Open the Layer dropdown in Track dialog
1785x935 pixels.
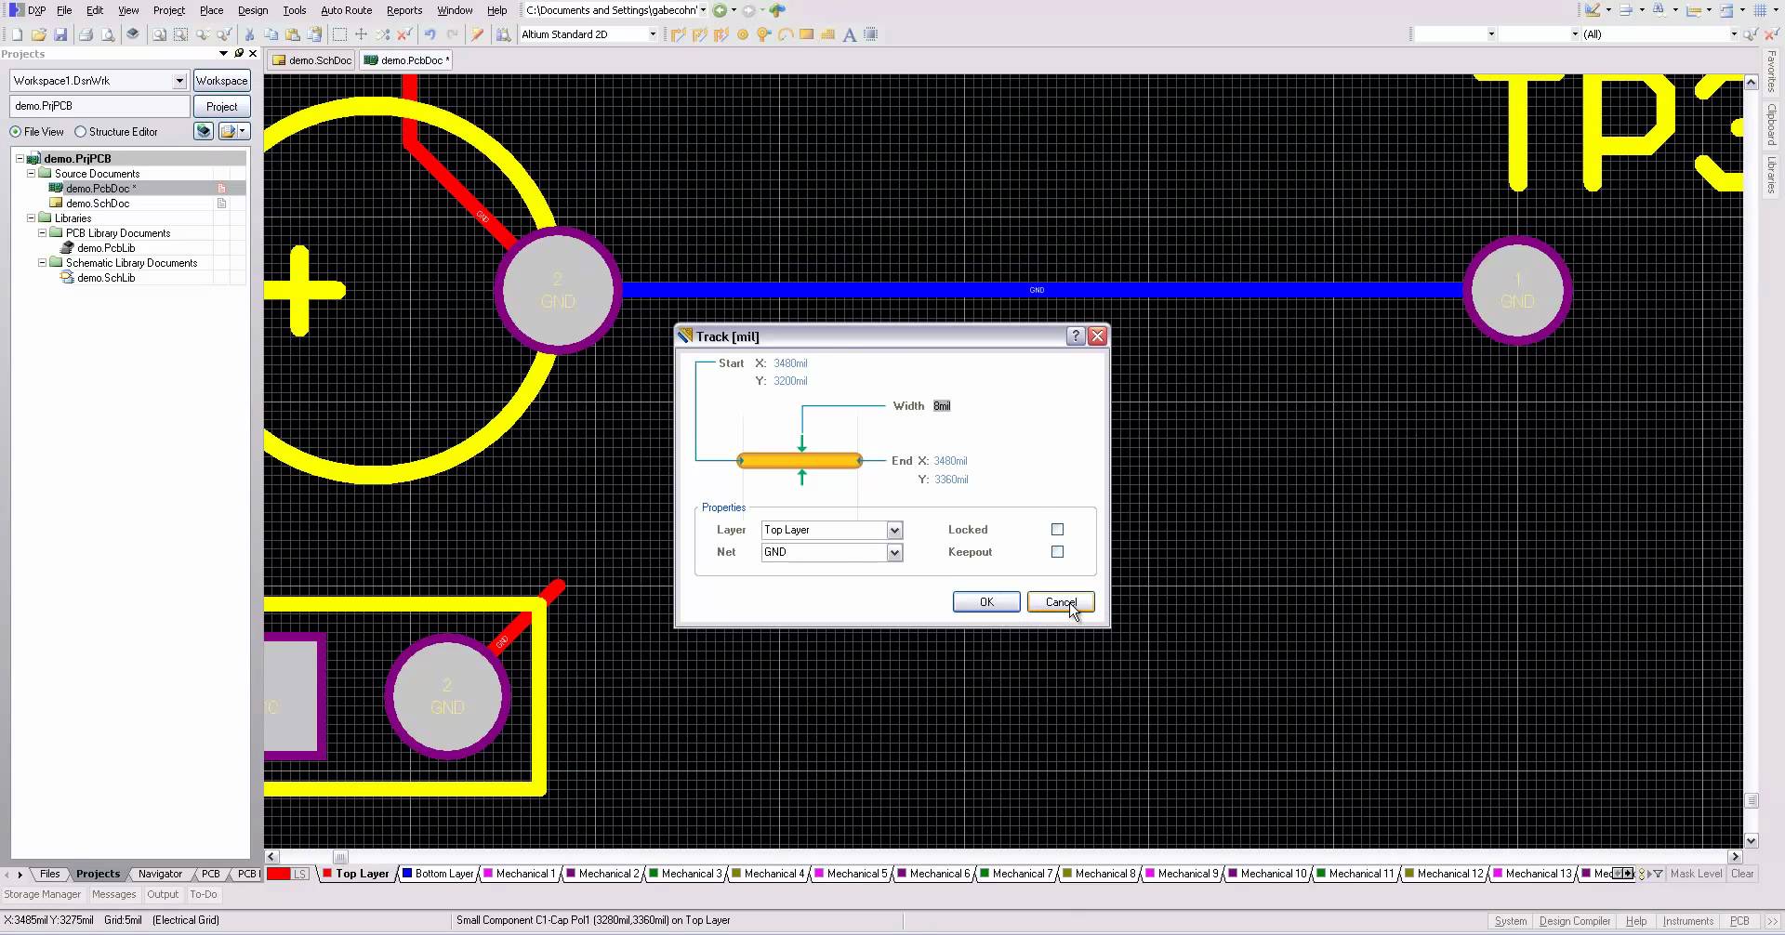(x=894, y=530)
